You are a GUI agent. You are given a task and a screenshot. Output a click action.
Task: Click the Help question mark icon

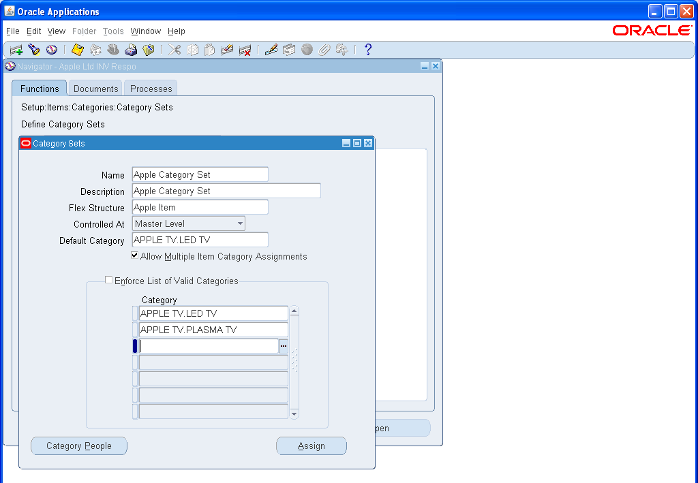tap(367, 49)
